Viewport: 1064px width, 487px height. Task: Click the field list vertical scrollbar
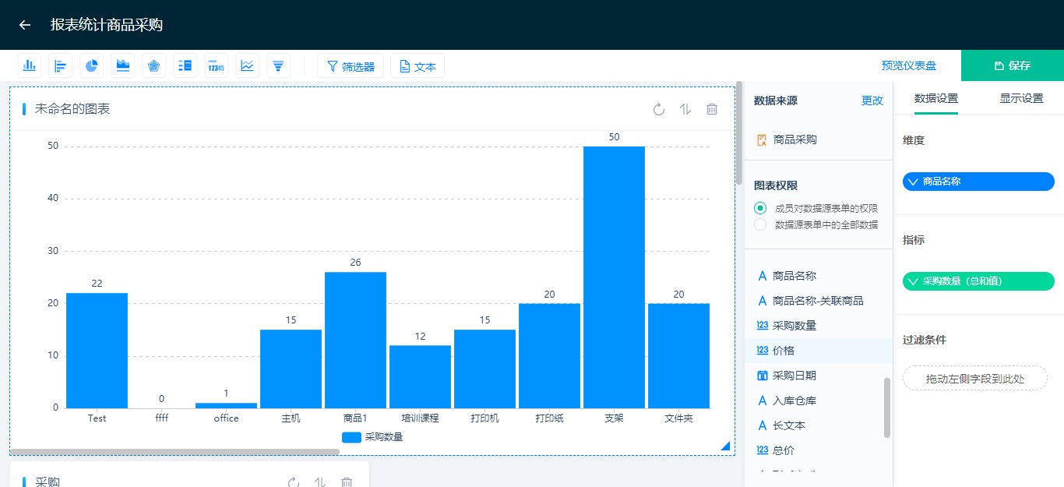pyautogui.click(x=887, y=408)
